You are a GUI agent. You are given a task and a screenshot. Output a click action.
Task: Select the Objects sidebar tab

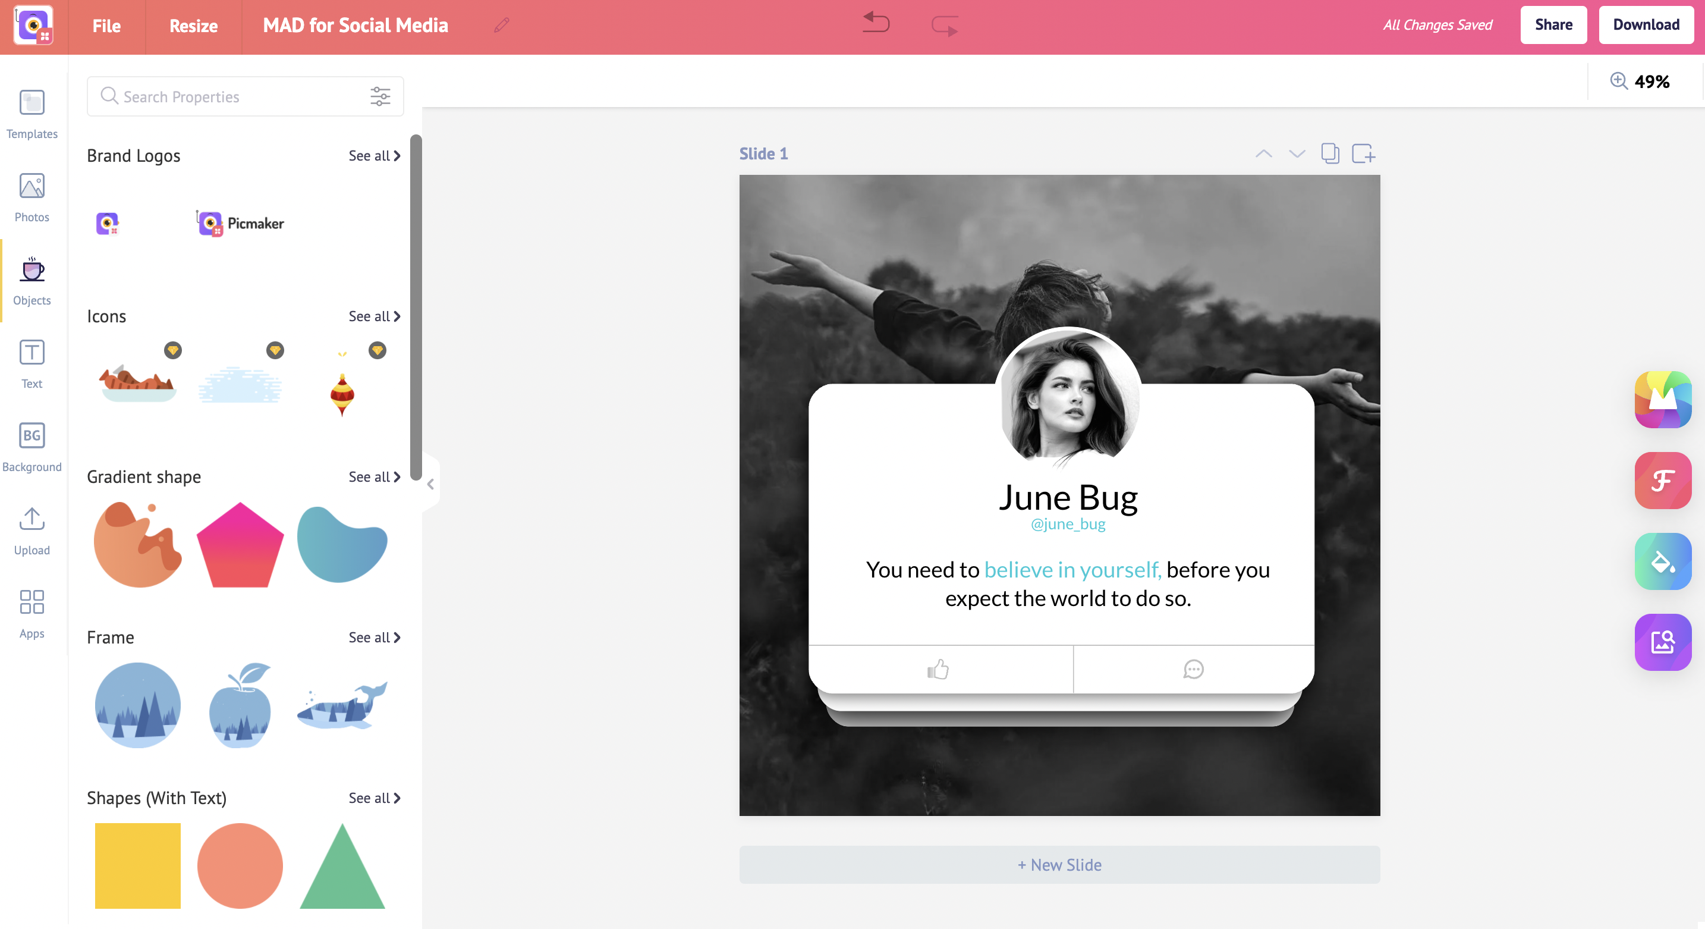pos(32,281)
